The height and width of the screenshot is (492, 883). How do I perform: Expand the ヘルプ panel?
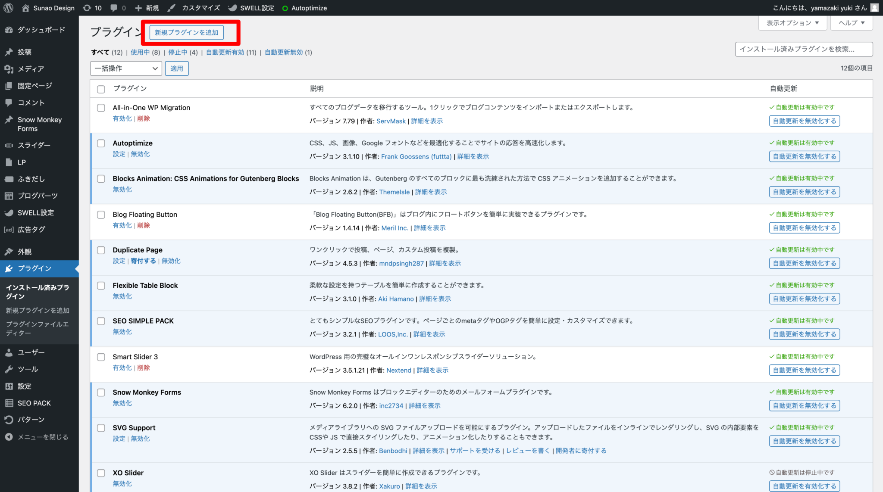(851, 23)
